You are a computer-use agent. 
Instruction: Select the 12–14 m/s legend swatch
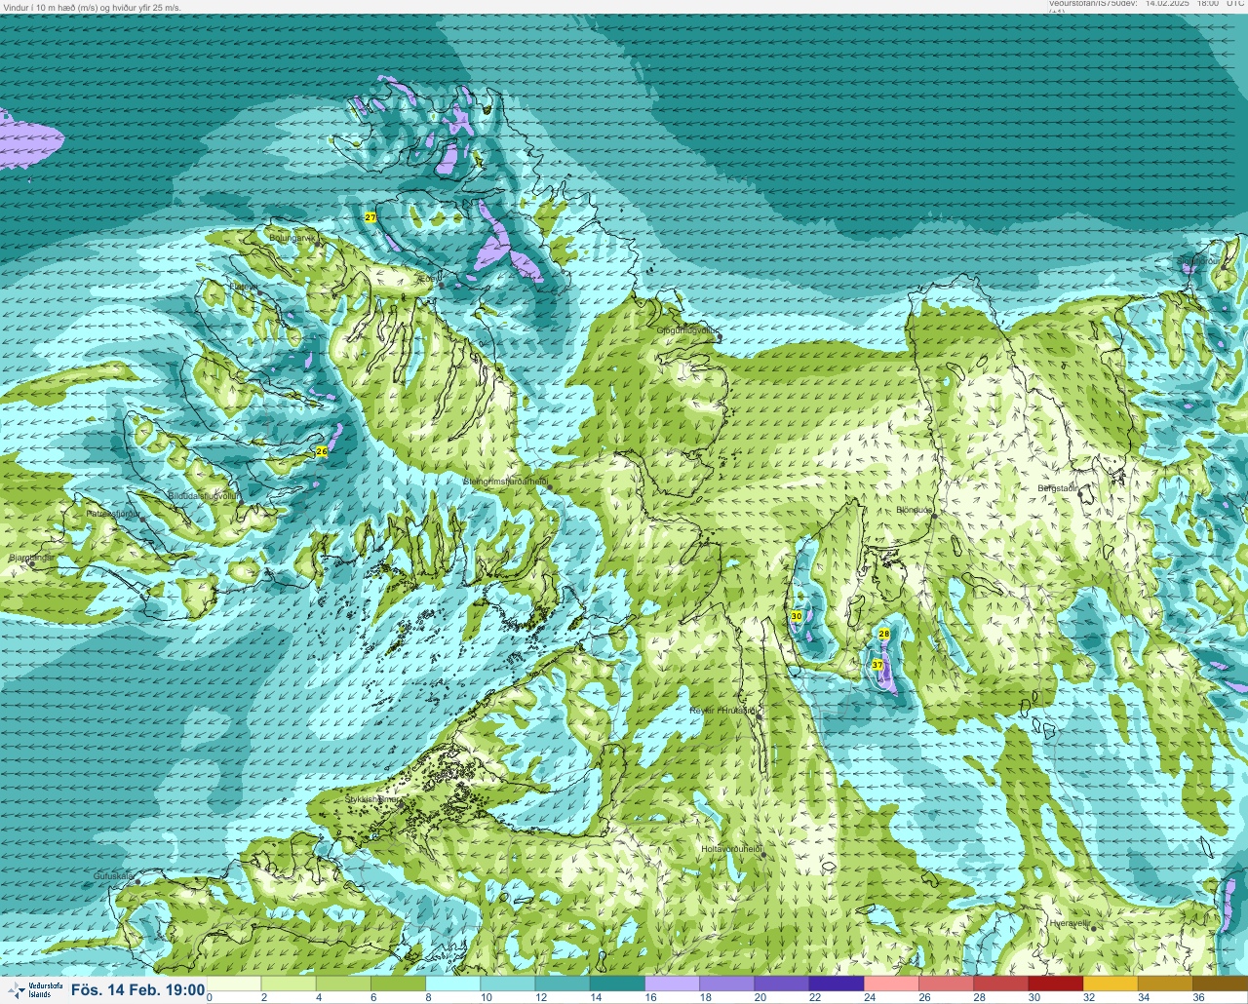pyautogui.click(x=564, y=983)
